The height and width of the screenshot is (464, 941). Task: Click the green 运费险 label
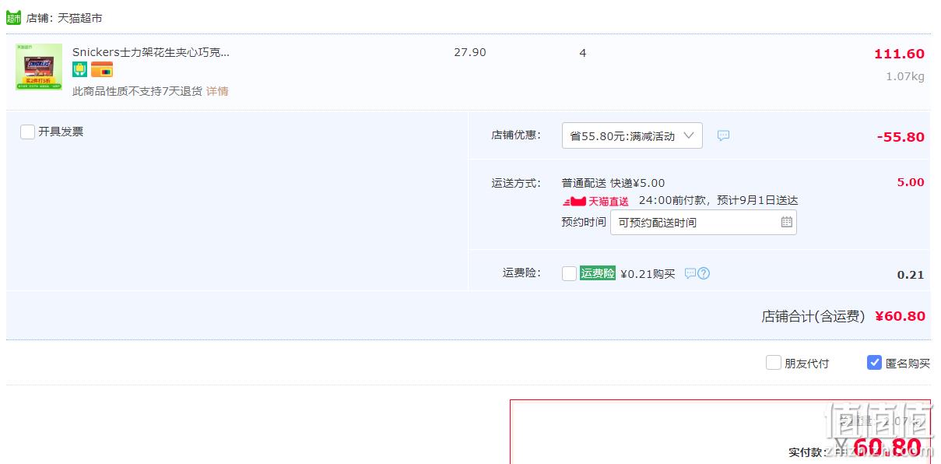coord(598,273)
